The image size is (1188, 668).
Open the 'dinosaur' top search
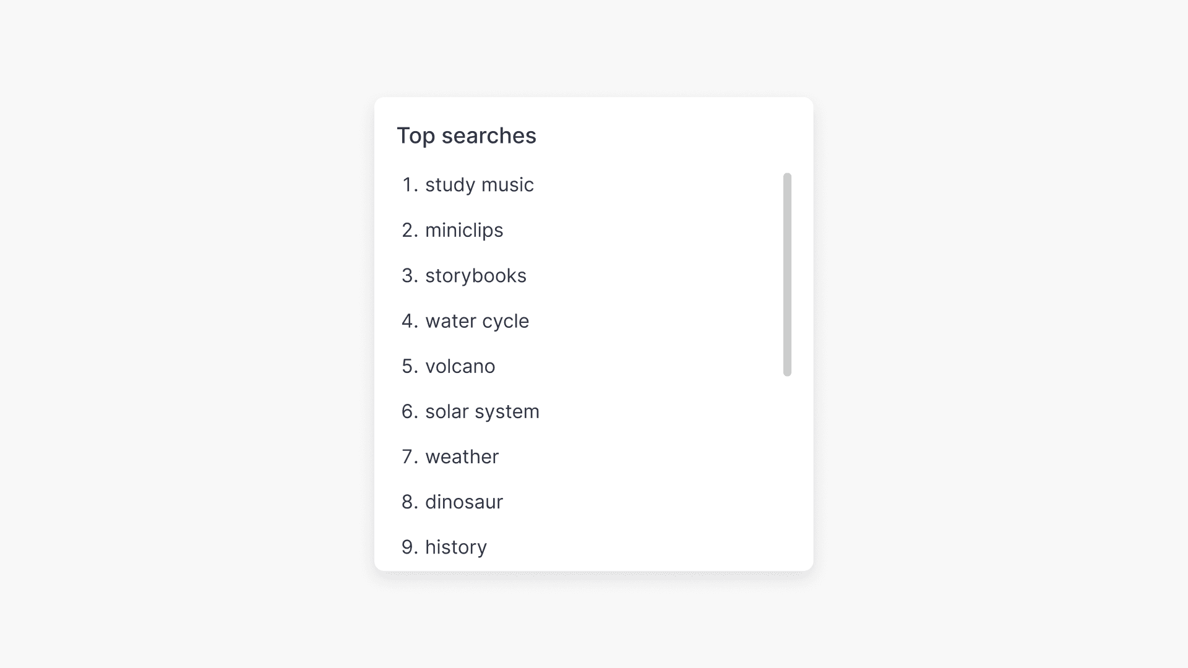464,502
